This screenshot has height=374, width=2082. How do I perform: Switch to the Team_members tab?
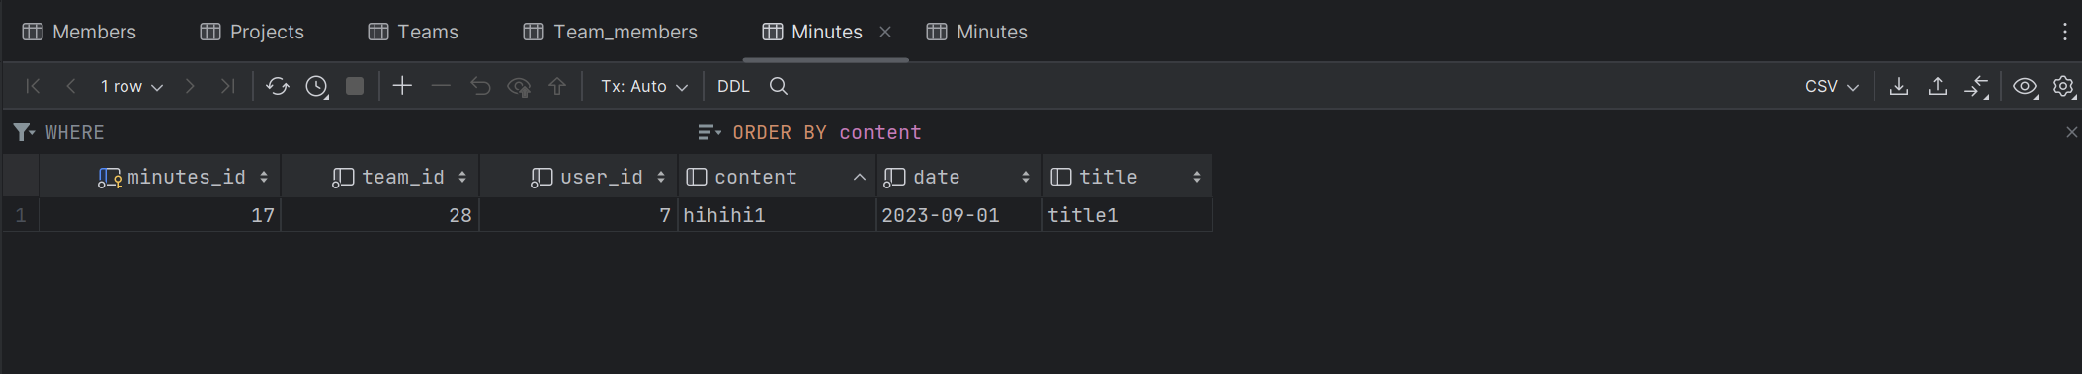click(x=610, y=32)
